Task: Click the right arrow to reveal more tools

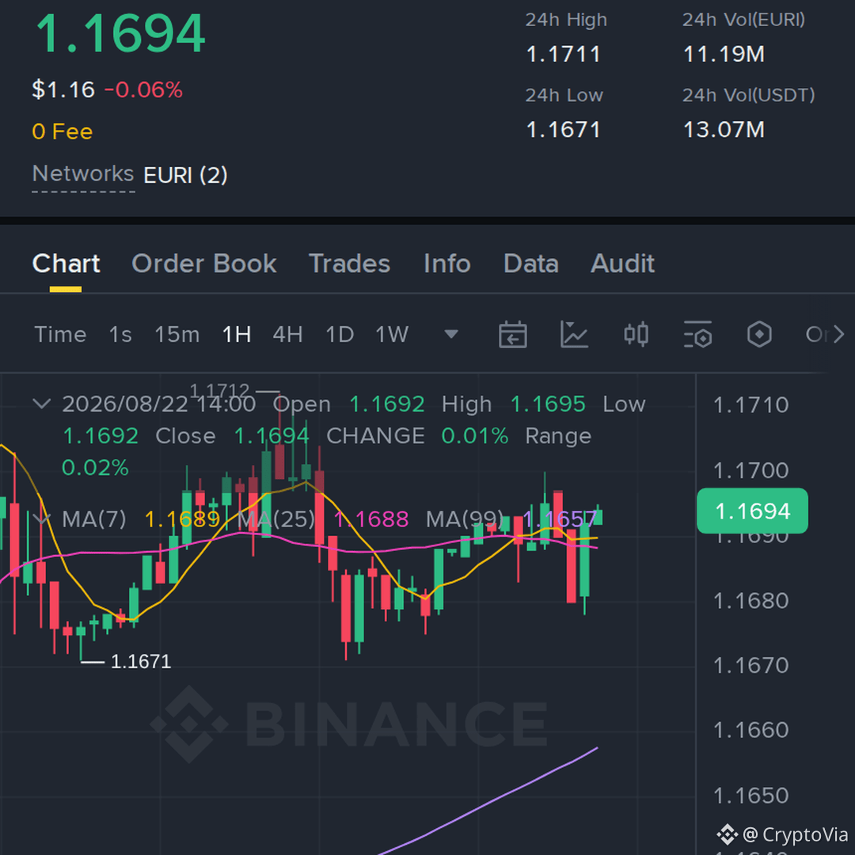Action: 838,334
